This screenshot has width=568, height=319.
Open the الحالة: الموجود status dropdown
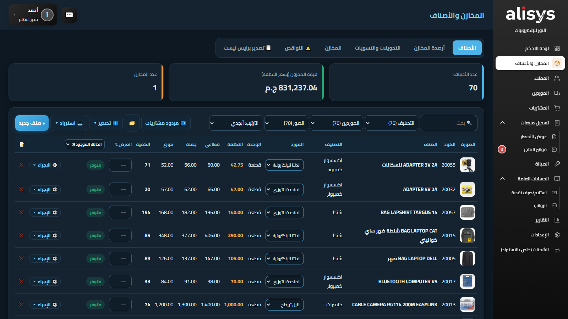pyautogui.click(x=85, y=144)
